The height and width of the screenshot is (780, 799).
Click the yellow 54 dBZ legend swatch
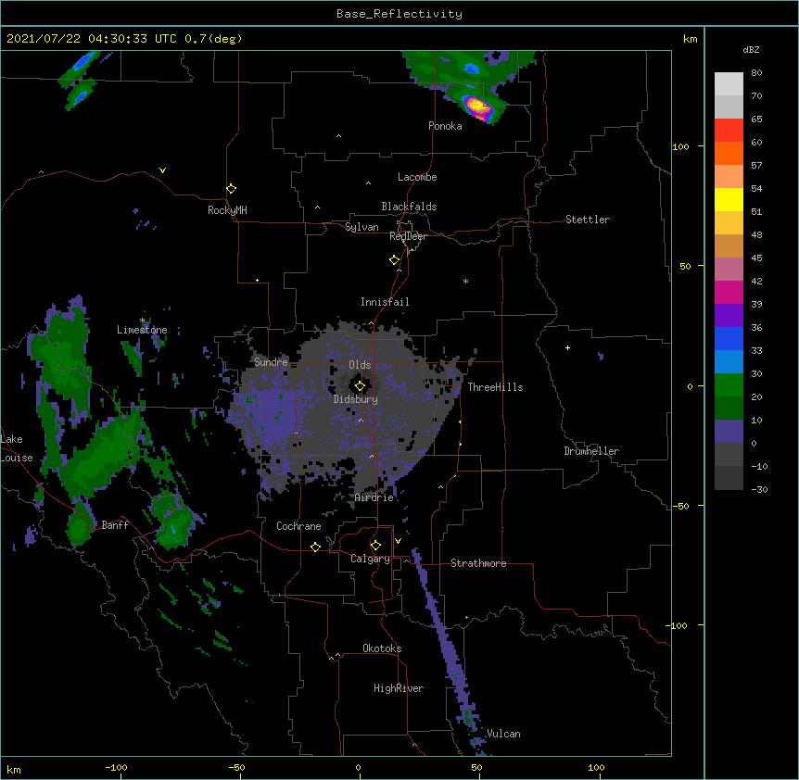point(729,199)
